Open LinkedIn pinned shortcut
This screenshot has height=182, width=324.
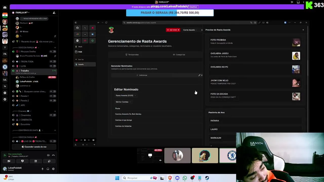click(92, 34)
